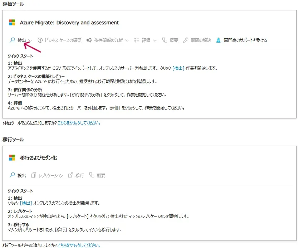Click the 移行ツール section heading

coord(13,140)
